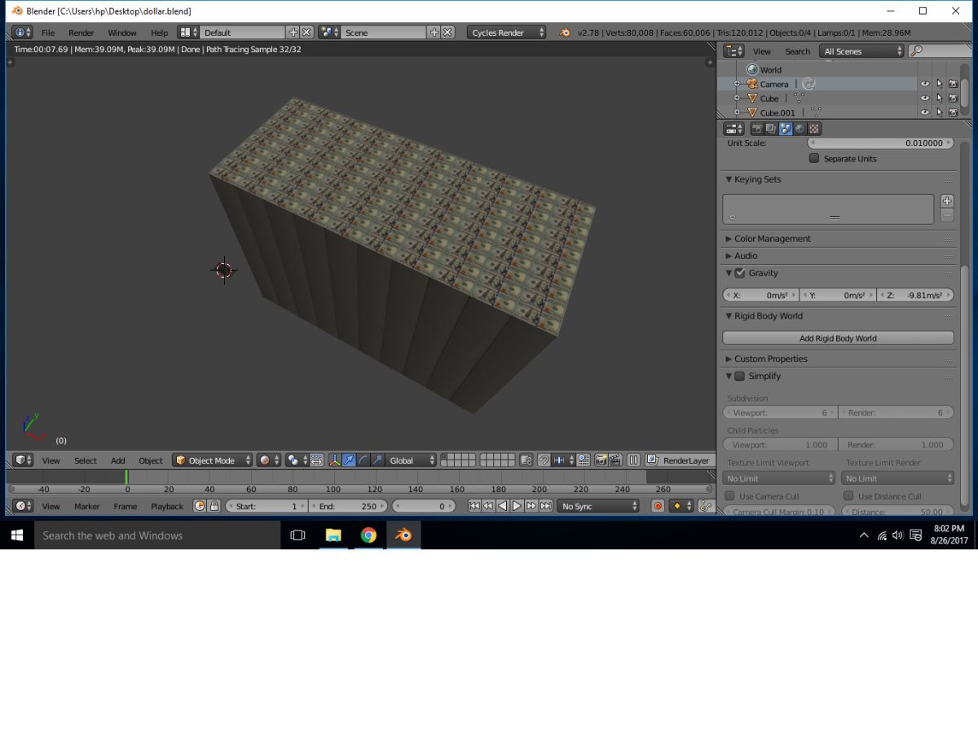This screenshot has height=744, width=978.
Task: Play the animation forward
Action: [x=517, y=506]
